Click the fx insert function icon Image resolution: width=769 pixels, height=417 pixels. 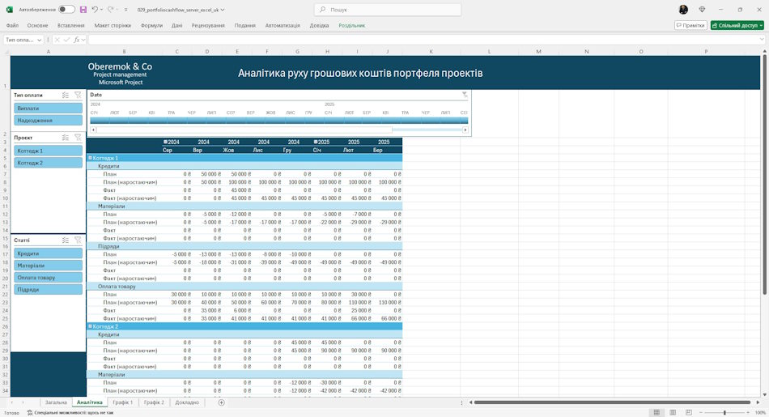click(77, 40)
